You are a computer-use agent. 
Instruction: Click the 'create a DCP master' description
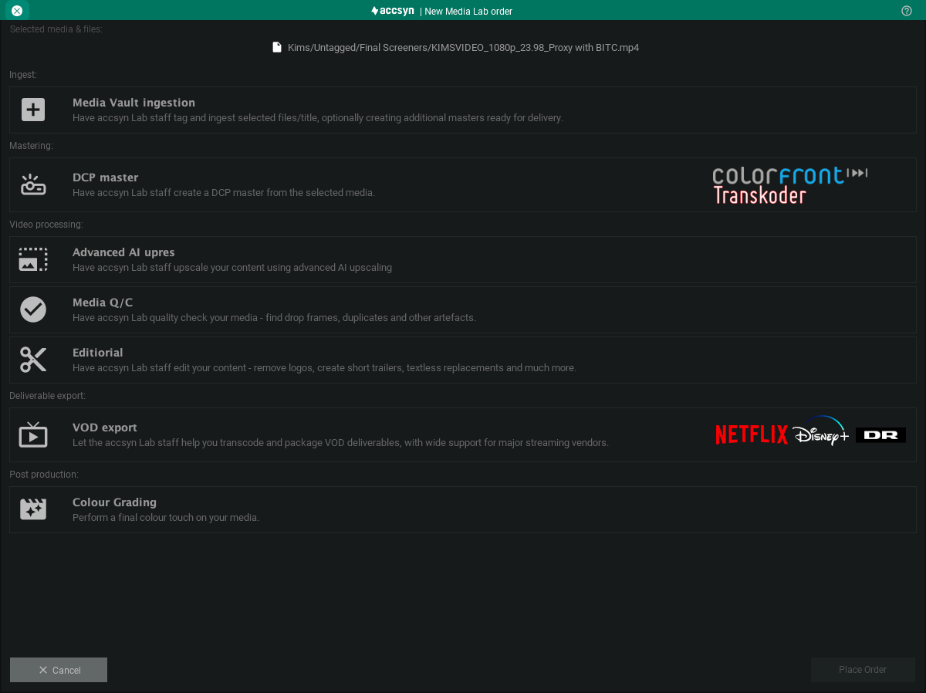[x=224, y=193]
